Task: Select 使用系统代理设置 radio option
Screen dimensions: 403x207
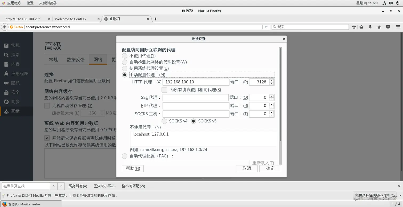Action: click(x=124, y=68)
